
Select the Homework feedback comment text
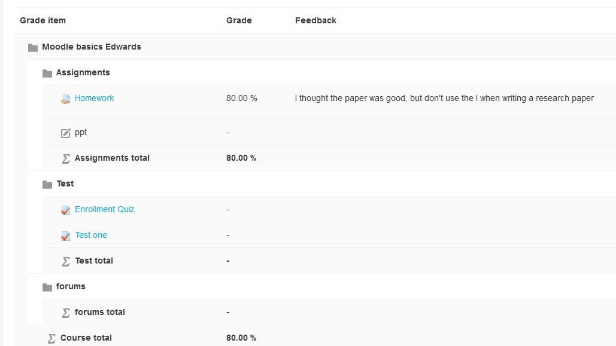(444, 98)
